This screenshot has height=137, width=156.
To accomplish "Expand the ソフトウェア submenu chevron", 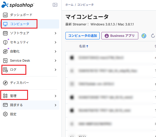I will [55, 33].
